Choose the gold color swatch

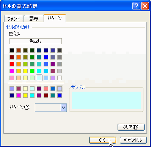[x=19, y=71]
